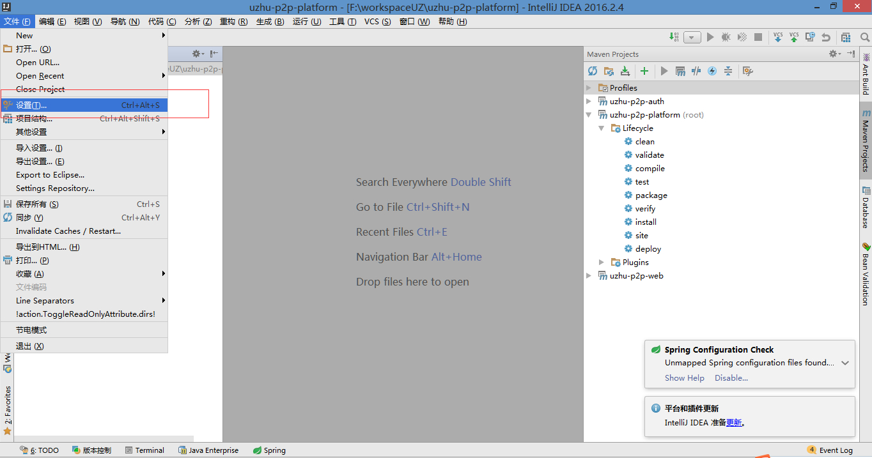Viewport: 872px width, 458px height.
Task: Select the install lifecycle goal
Action: click(x=645, y=222)
